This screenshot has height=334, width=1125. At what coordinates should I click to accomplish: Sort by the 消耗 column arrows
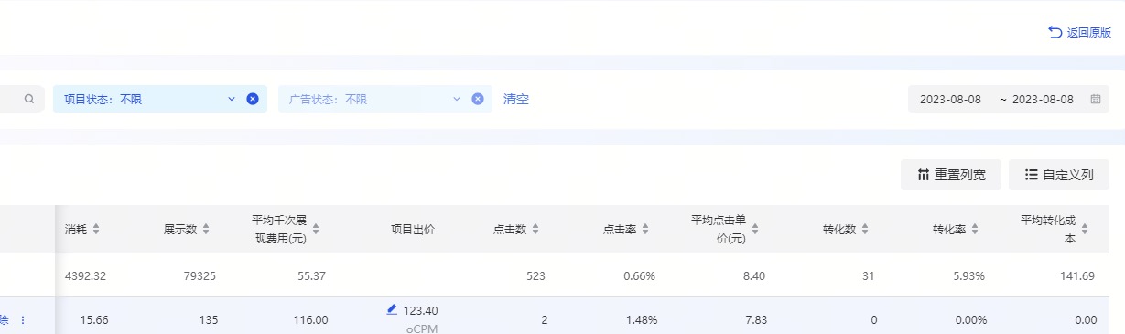pyautogui.click(x=95, y=230)
